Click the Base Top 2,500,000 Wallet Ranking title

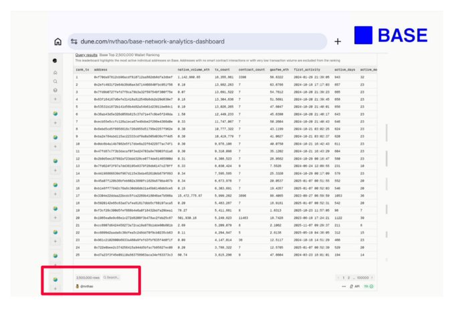pyautogui.click(x=130, y=55)
